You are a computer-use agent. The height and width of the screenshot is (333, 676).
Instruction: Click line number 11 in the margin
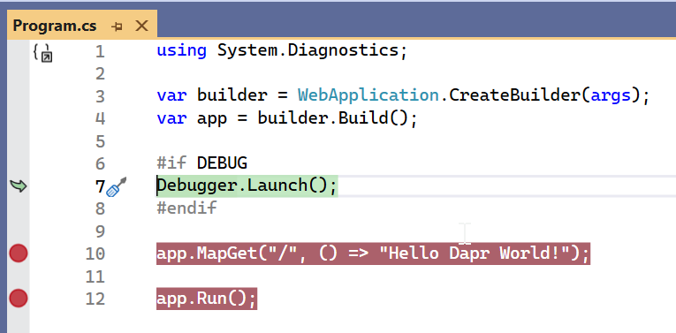coord(95,276)
